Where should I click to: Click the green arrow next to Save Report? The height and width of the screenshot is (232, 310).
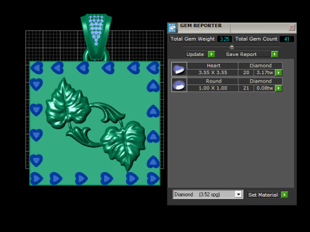click(x=274, y=54)
